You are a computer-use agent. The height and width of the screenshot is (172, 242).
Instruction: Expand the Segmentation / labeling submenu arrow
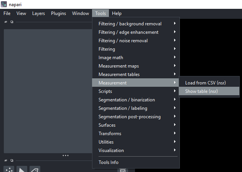tap(175, 108)
